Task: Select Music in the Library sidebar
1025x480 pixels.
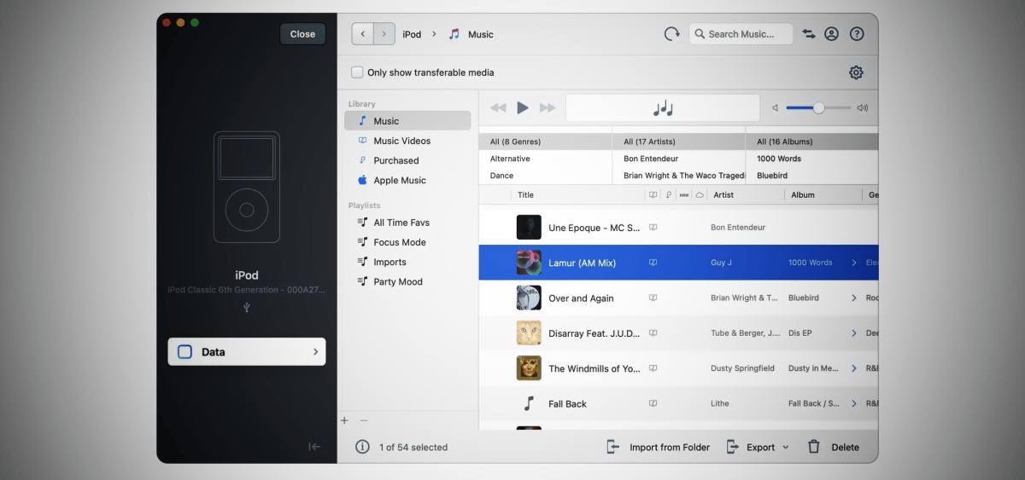Action: point(407,121)
